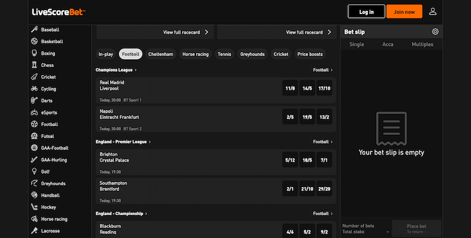Open left View full racecard link
The image size is (471, 238).
186,32
